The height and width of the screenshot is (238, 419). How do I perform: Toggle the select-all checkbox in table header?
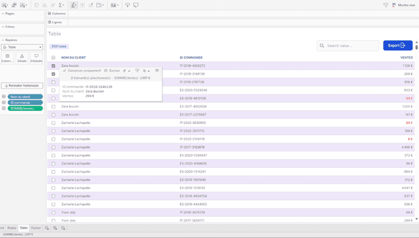tap(54, 58)
